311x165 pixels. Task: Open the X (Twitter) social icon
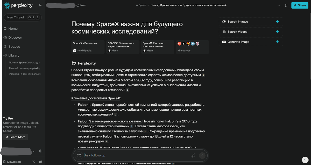pos(34,162)
